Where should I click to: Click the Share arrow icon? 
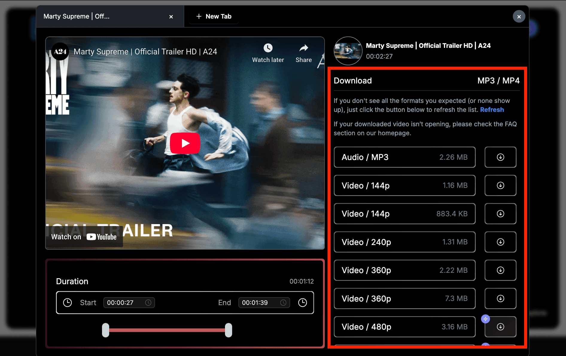point(304,48)
